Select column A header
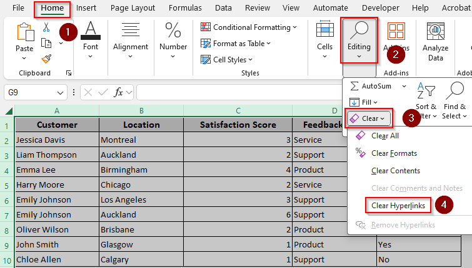The width and height of the screenshot is (472, 268). tap(57, 111)
